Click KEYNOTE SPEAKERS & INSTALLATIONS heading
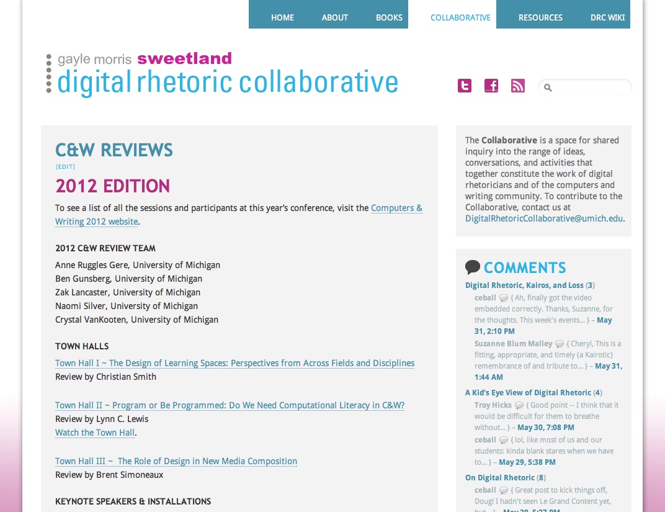 (133, 501)
